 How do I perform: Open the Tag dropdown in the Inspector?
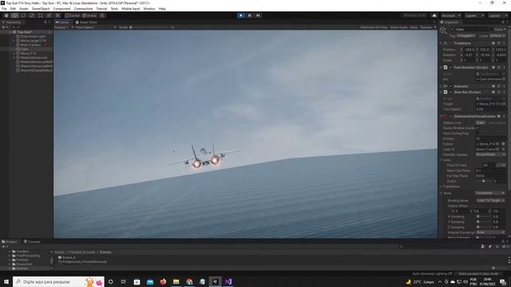[465, 35]
